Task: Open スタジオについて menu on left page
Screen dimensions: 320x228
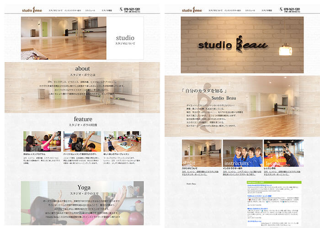Action: coord(55,10)
